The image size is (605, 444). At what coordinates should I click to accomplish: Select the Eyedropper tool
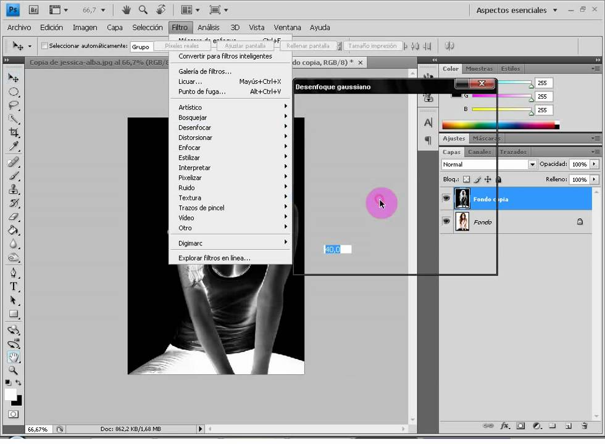(14, 146)
